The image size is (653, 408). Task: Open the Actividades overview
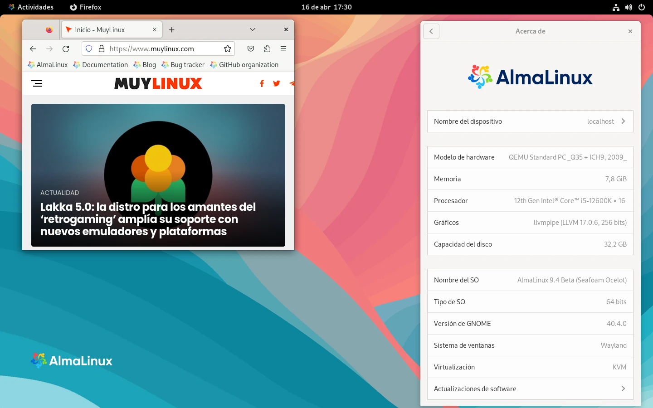click(x=31, y=7)
